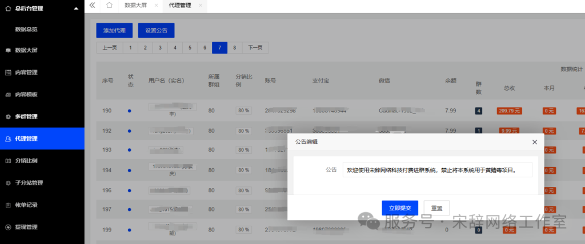Image resolution: width=585 pixels, height=244 pixels.
Task: Focus the 公告 text input field
Action: [x=437, y=169]
